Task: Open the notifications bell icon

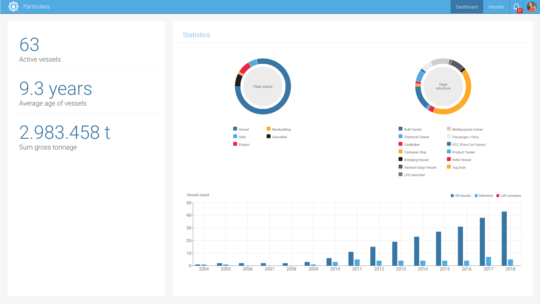Action: tap(516, 6)
